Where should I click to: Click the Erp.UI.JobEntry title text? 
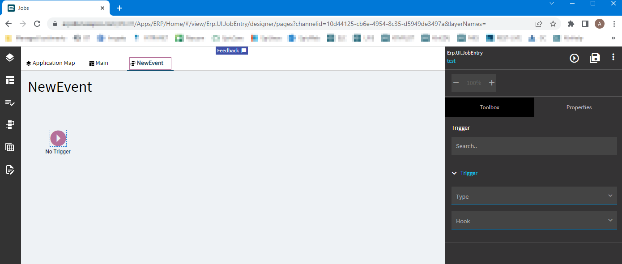click(x=465, y=53)
